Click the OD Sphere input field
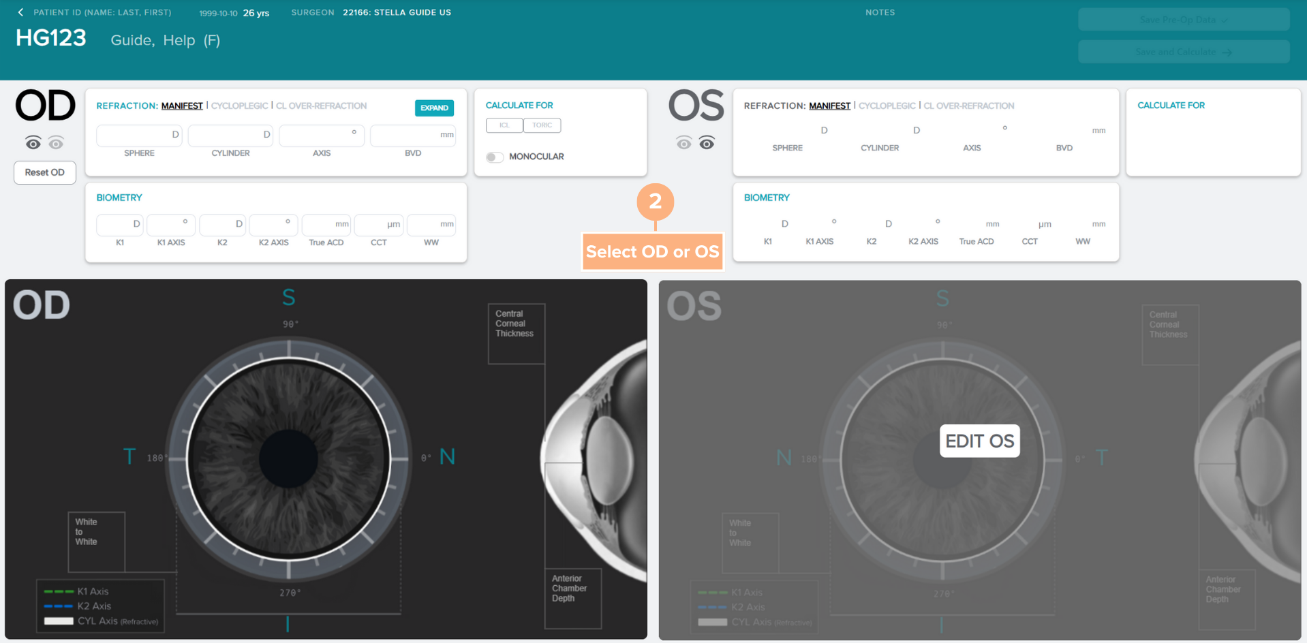Screen dimensions: 1307x643 point(139,136)
